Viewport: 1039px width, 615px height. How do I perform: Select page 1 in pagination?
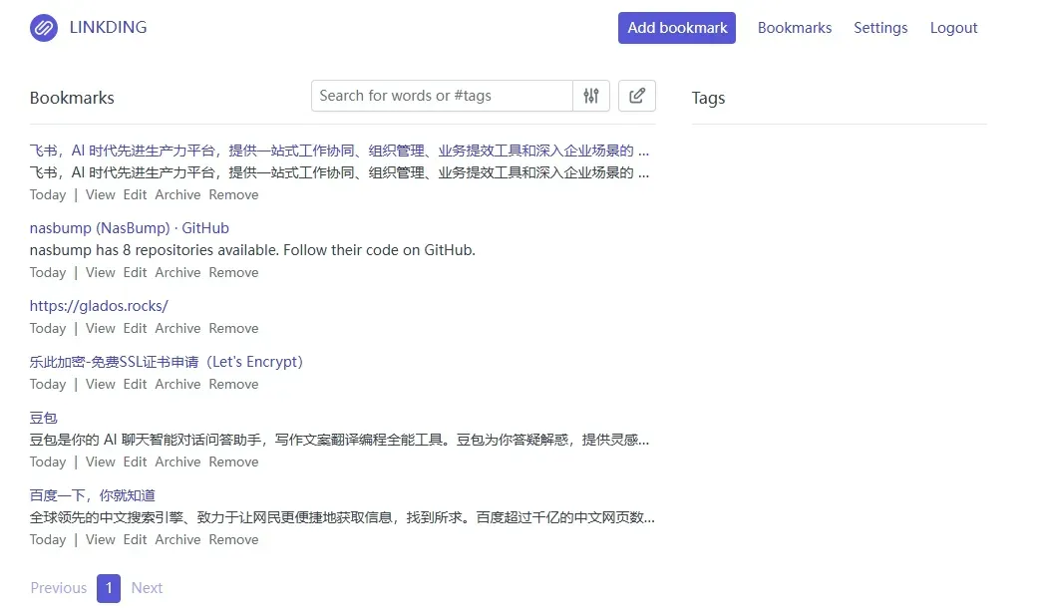[109, 588]
